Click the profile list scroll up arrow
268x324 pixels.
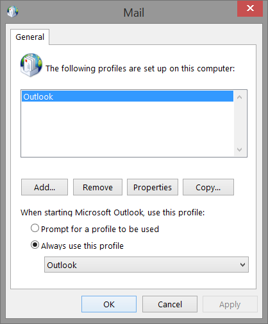(240, 98)
